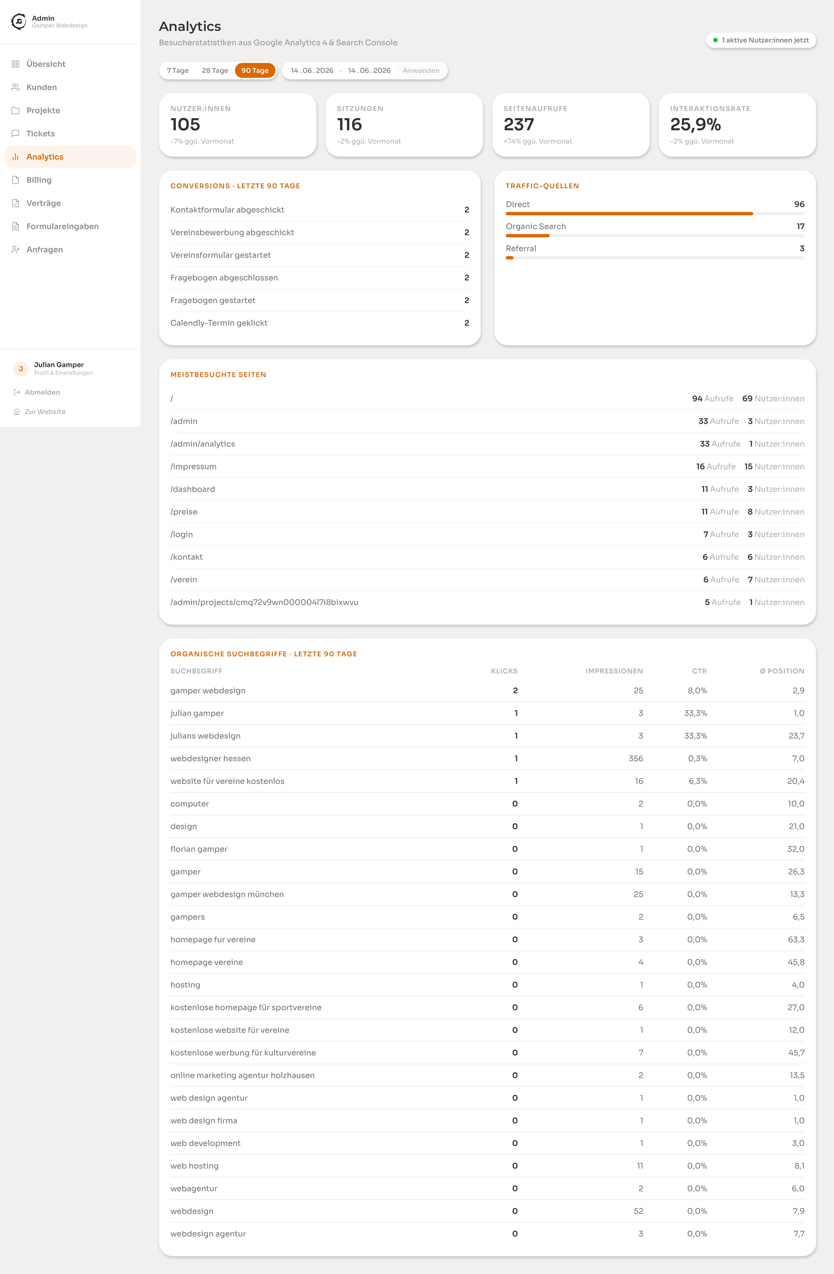Click the orange J avatar circle
Viewport: 834px width, 1274px height.
(x=21, y=368)
